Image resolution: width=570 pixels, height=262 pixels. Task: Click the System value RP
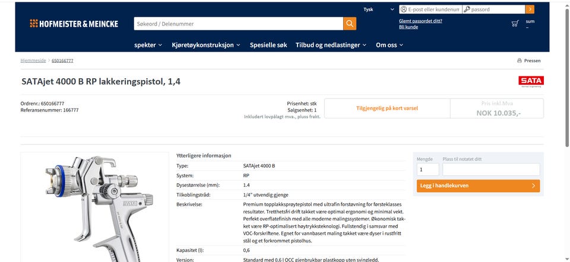pos(246,175)
